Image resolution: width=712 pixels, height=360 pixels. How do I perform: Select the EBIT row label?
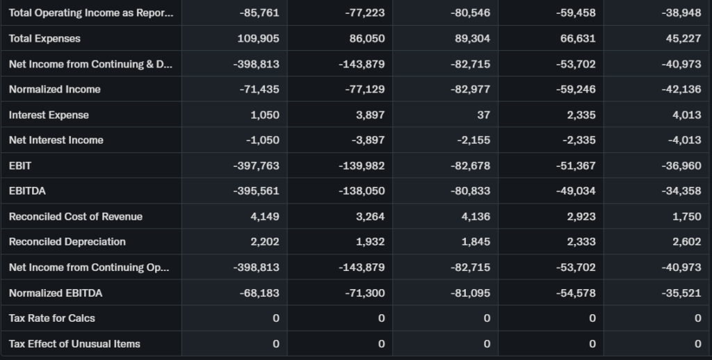click(x=20, y=165)
